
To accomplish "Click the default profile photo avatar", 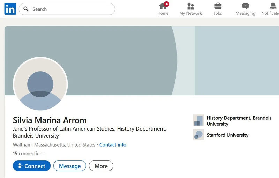I will click(40, 84).
